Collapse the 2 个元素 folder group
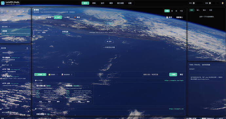The height and width of the screenshot is (119, 226). click(39, 81)
